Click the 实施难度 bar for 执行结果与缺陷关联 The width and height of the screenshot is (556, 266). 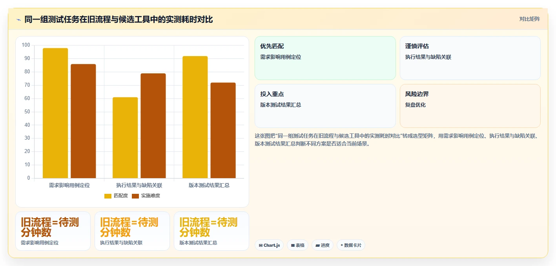153,126
